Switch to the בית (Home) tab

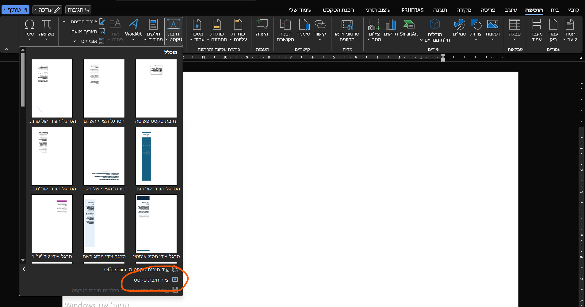tap(555, 10)
